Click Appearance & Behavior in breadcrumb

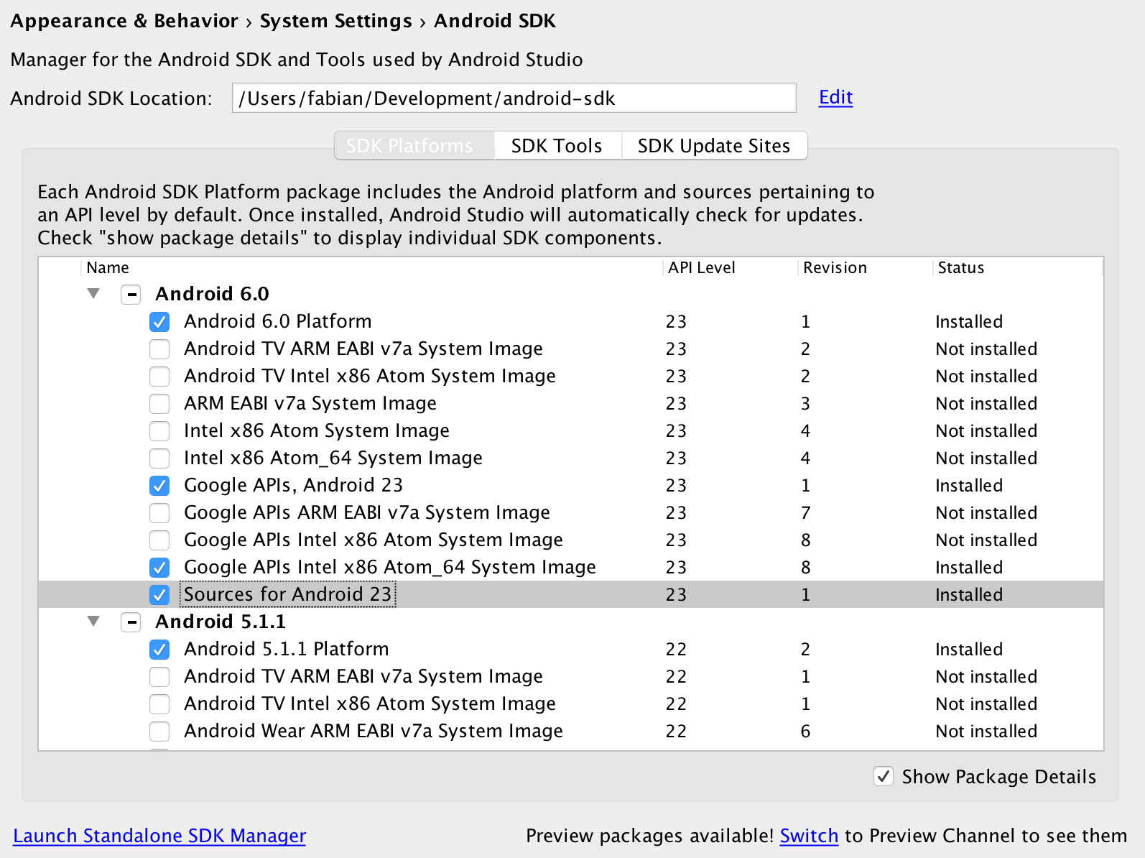point(124,21)
